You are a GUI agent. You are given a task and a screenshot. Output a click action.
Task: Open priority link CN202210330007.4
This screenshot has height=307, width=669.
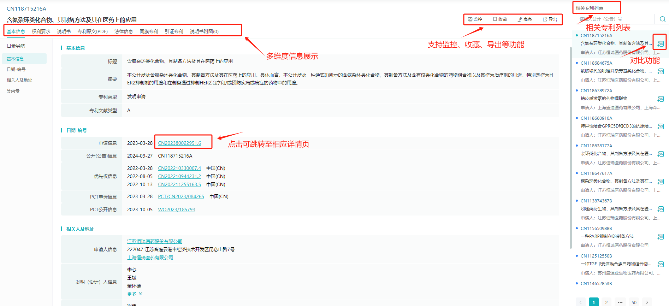[179, 168]
